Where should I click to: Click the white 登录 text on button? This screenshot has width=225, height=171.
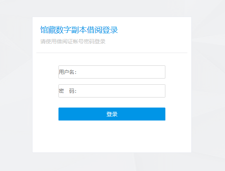(112, 114)
